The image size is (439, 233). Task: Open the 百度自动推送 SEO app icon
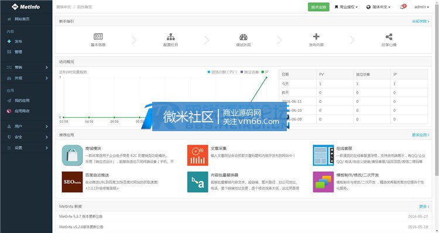point(72,182)
